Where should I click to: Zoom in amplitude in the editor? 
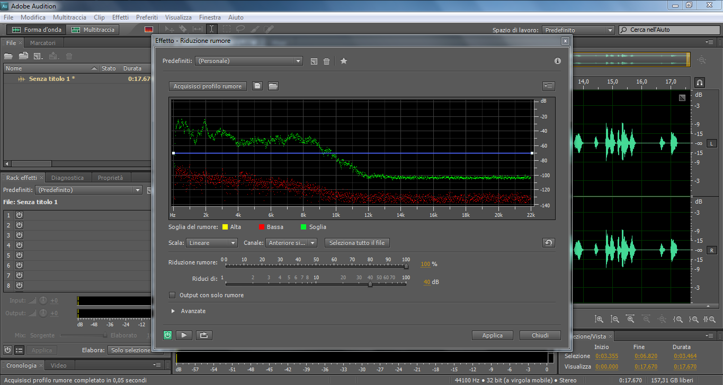pos(599,319)
